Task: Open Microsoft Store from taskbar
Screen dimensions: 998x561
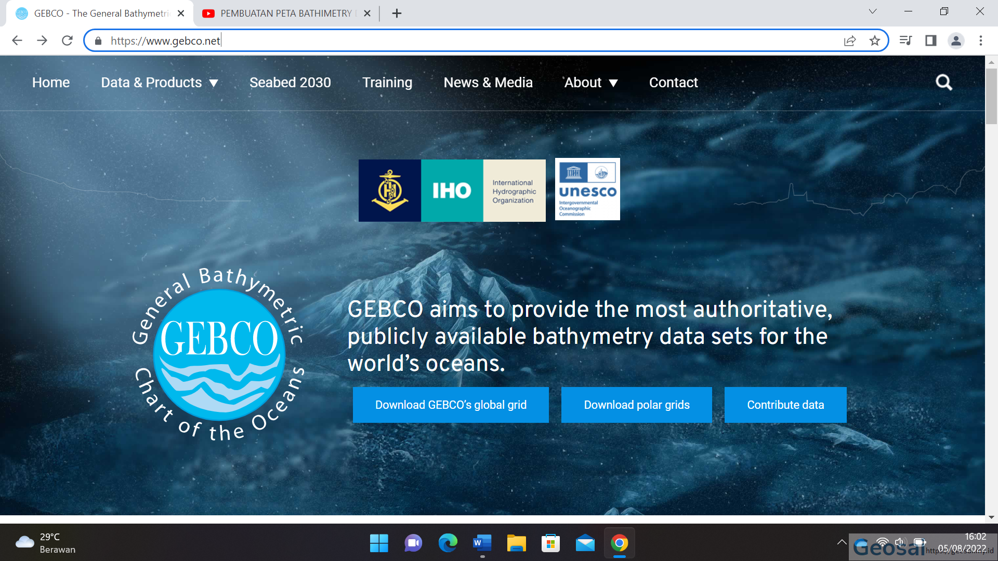Action: click(x=550, y=543)
